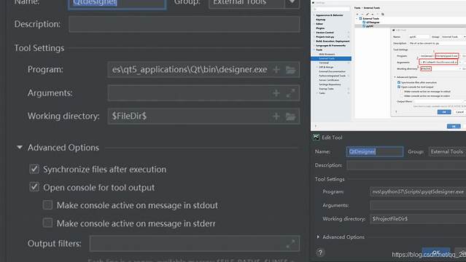Click help question mark in small dark Edit Tool
This screenshot has width=466, height=262.
[320, 253]
